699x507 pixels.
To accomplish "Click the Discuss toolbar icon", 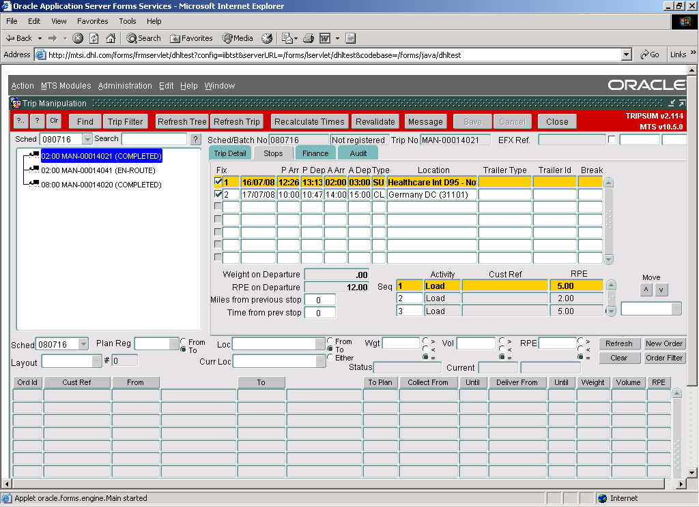I will tap(350, 38).
